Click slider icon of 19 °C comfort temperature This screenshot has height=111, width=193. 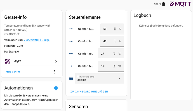(71, 66)
